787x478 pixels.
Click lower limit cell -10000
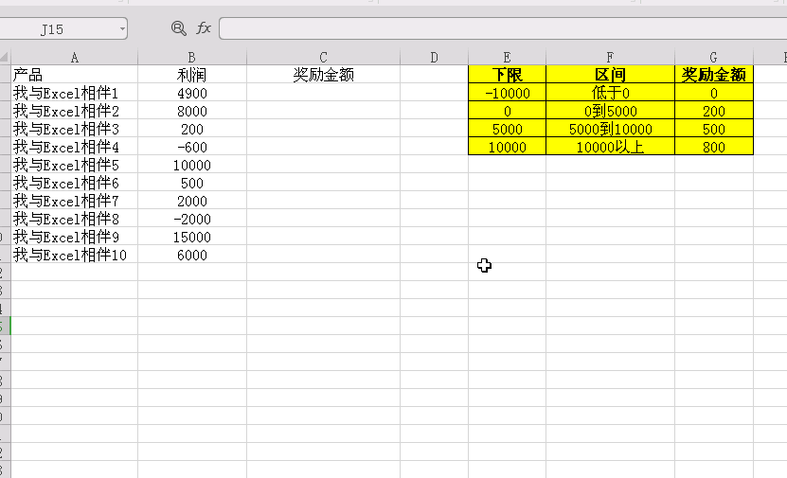(x=507, y=93)
